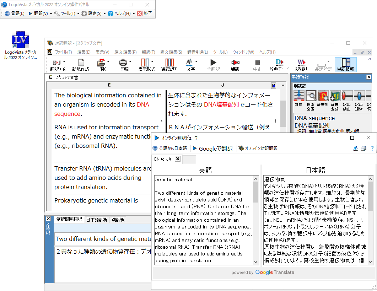Click the 確認エリア toolbar icon
The width and height of the screenshot is (377, 291).
(x=169, y=65)
